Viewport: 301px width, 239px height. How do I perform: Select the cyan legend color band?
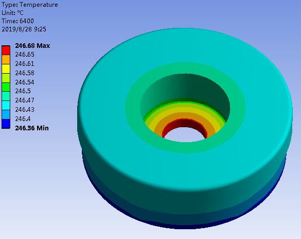(6, 106)
